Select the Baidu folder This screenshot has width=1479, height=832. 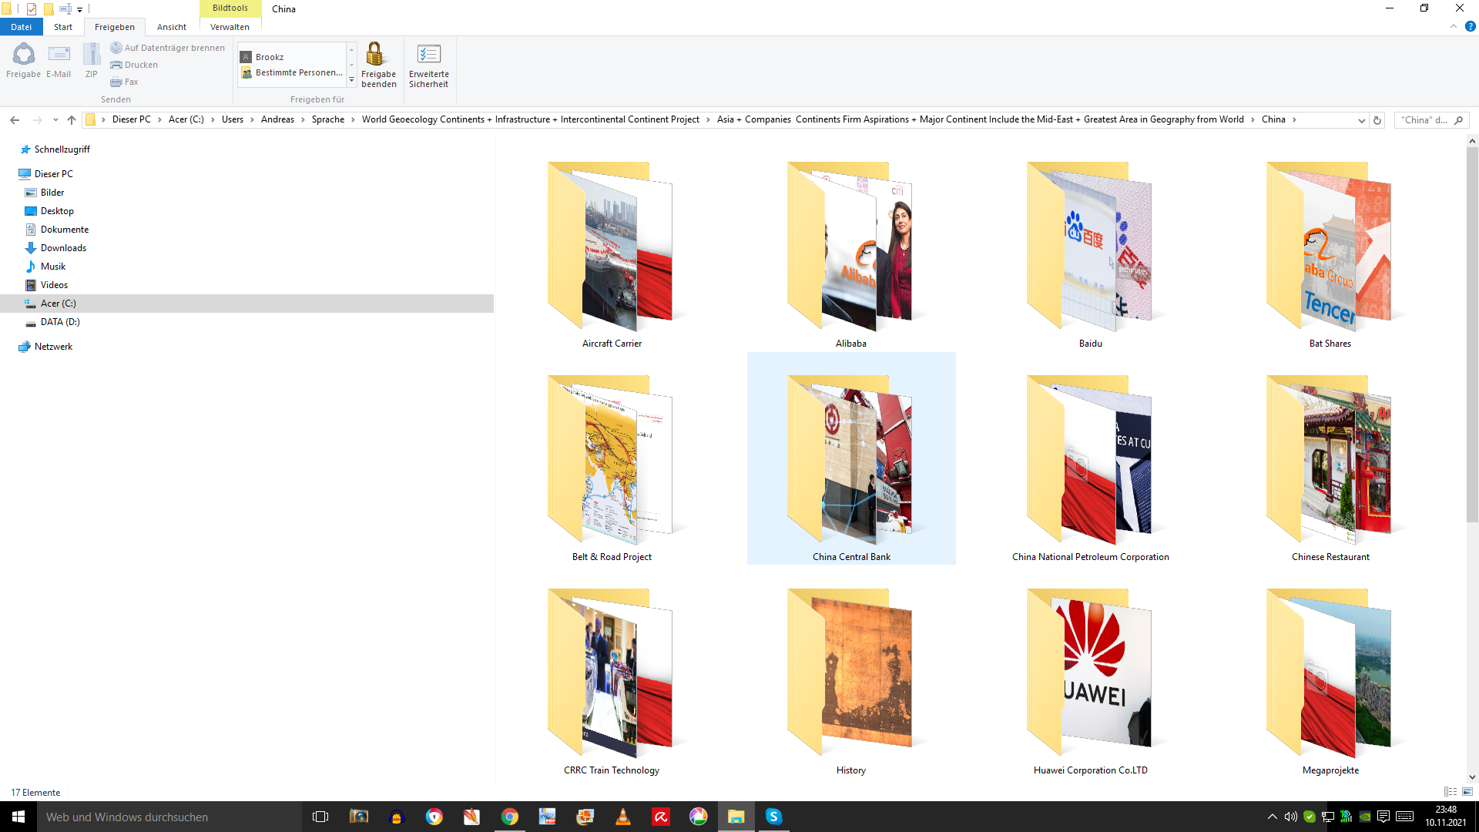(x=1091, y=254)
